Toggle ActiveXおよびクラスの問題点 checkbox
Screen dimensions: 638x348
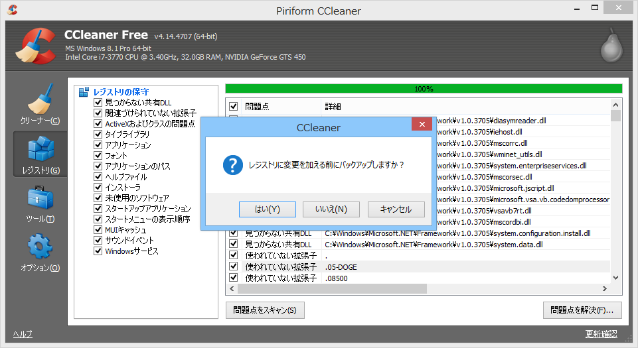coord(98,123)
